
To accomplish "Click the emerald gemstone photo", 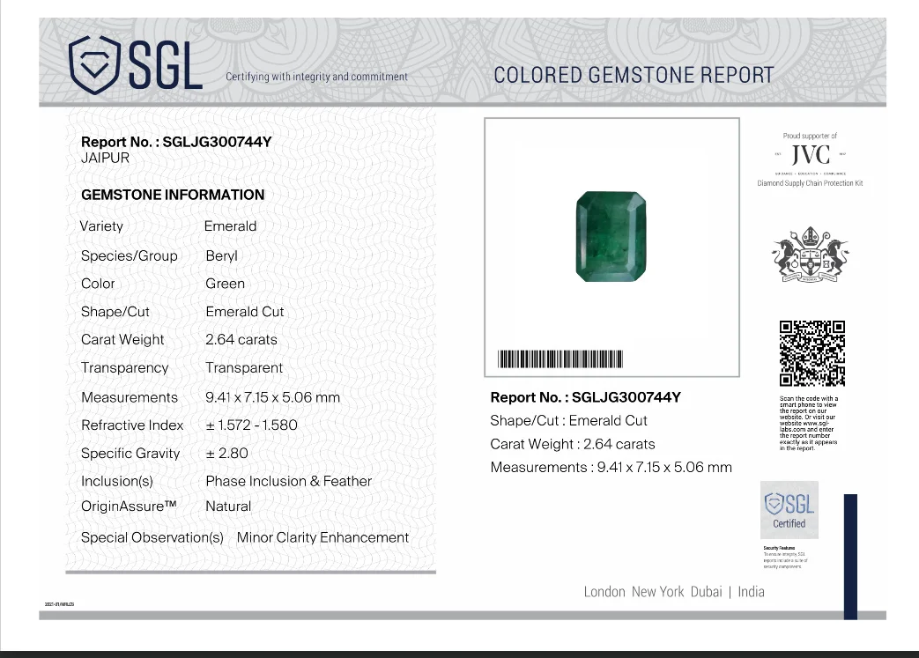I will click(611, 236).
